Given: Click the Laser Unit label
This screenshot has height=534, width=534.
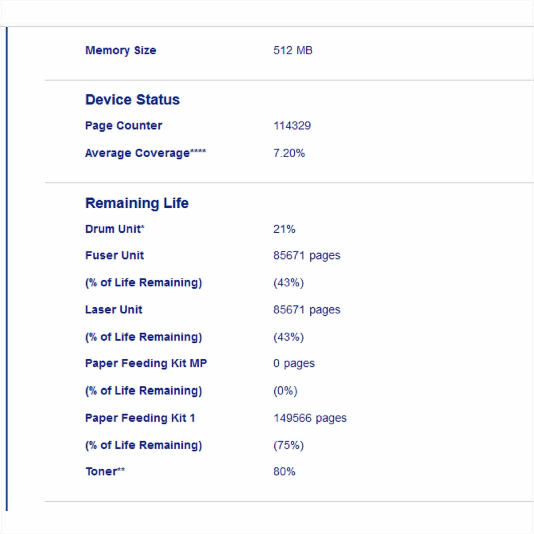Looking at the screenshot, I should (x=114, y=309).
